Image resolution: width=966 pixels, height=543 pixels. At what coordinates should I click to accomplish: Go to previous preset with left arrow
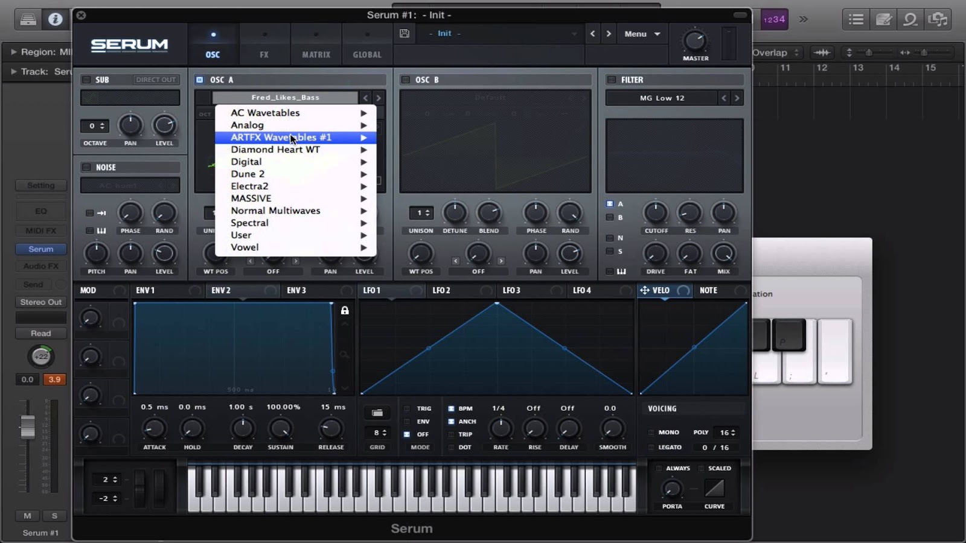click(592, 34)
